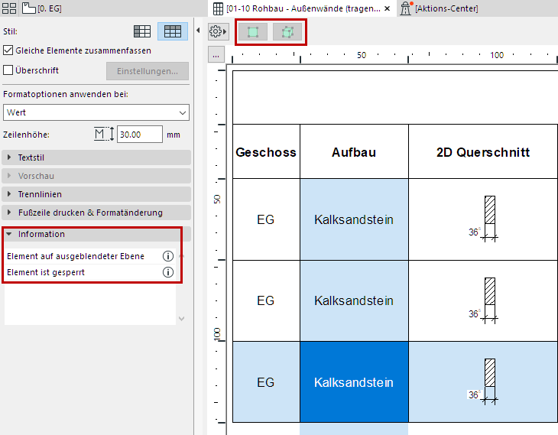Select the first table style icon
This screenshot has width=558, height=435.
pos(142,31)
